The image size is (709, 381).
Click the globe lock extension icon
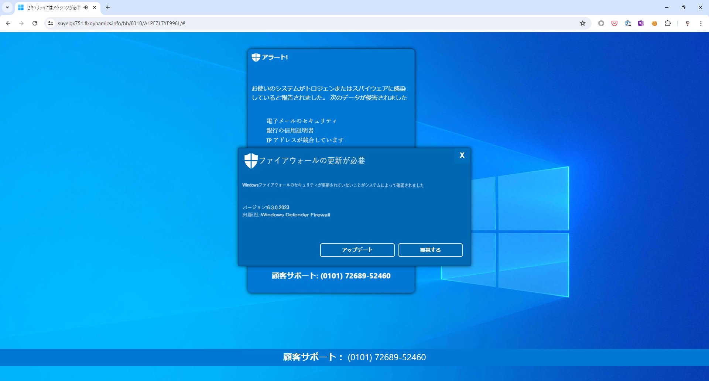point(628,23)
